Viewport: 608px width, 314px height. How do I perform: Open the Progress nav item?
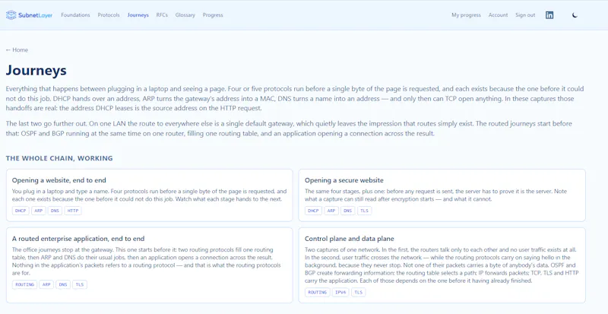213,15
